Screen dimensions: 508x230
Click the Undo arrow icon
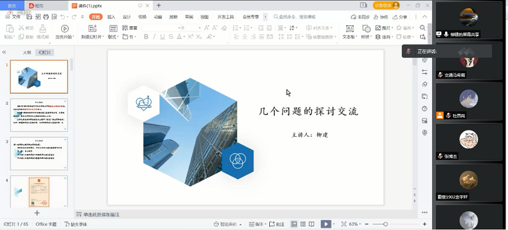(63, 17)
